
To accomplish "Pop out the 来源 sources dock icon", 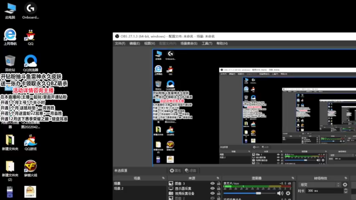I will pyautogui.click(x=218, y=178).
